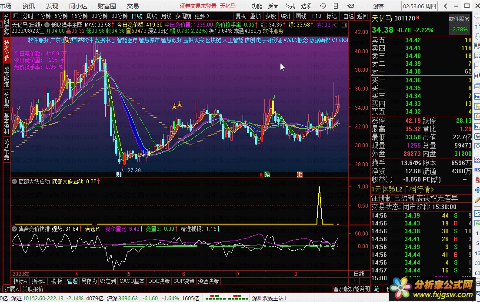Open the circular dropdown icon next to 天亿马(日线)
The image size is (480, 302).
[47, 25]
